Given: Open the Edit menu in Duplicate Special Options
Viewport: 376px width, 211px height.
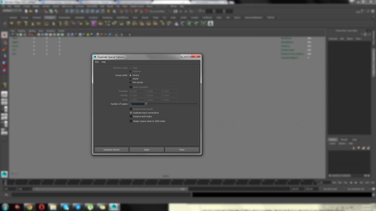Looking at the screenshot, I should click(97, 62).
